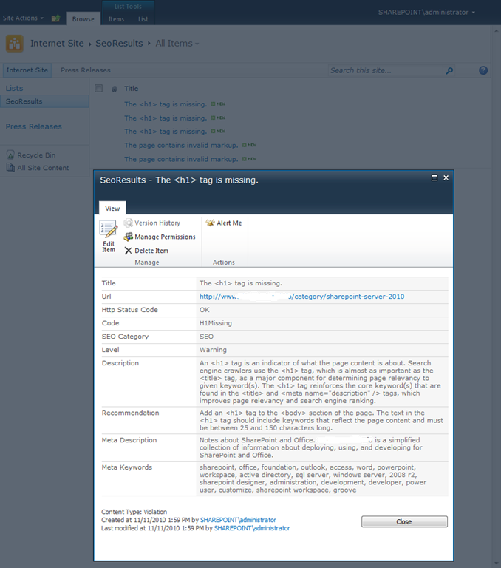Viewport: 501px width, 568px height.
Task: Open the first 'The <h1> tag is missing.' item
Action: coord(166,104)
